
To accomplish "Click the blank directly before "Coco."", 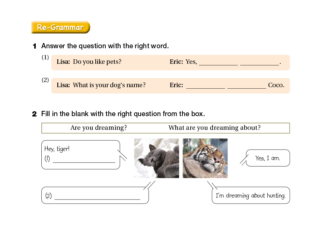I will pos(246,86).
